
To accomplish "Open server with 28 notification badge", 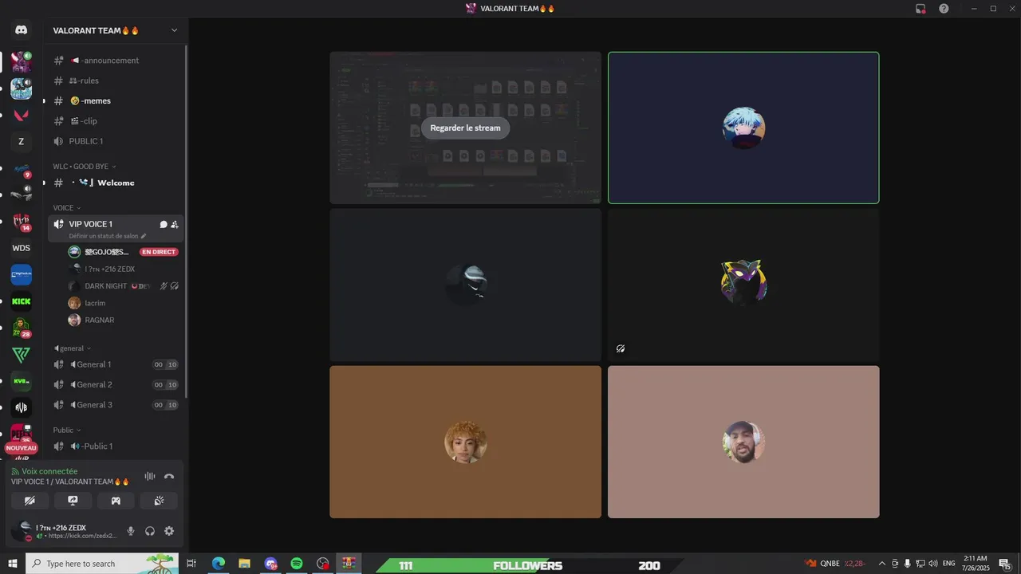I will (22, 328).
